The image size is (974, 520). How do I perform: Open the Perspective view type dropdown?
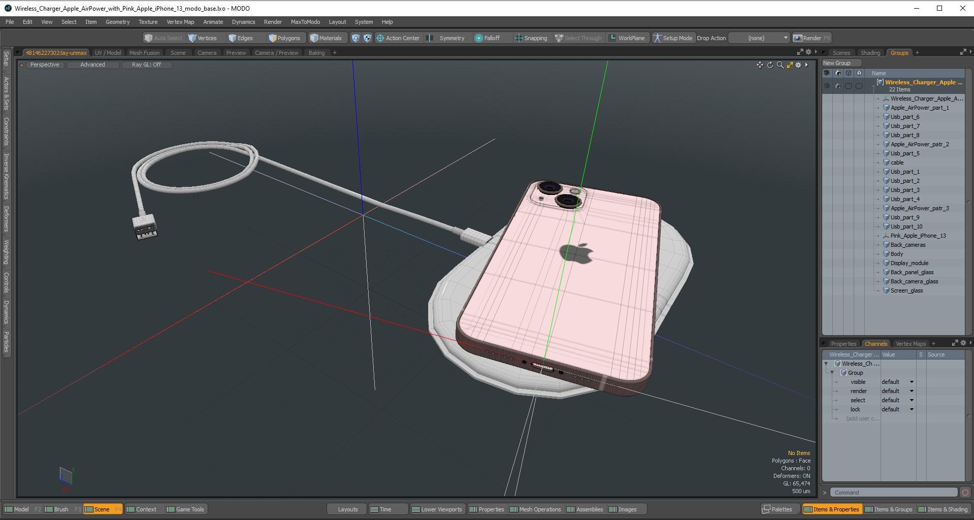[x=45, y=65]
